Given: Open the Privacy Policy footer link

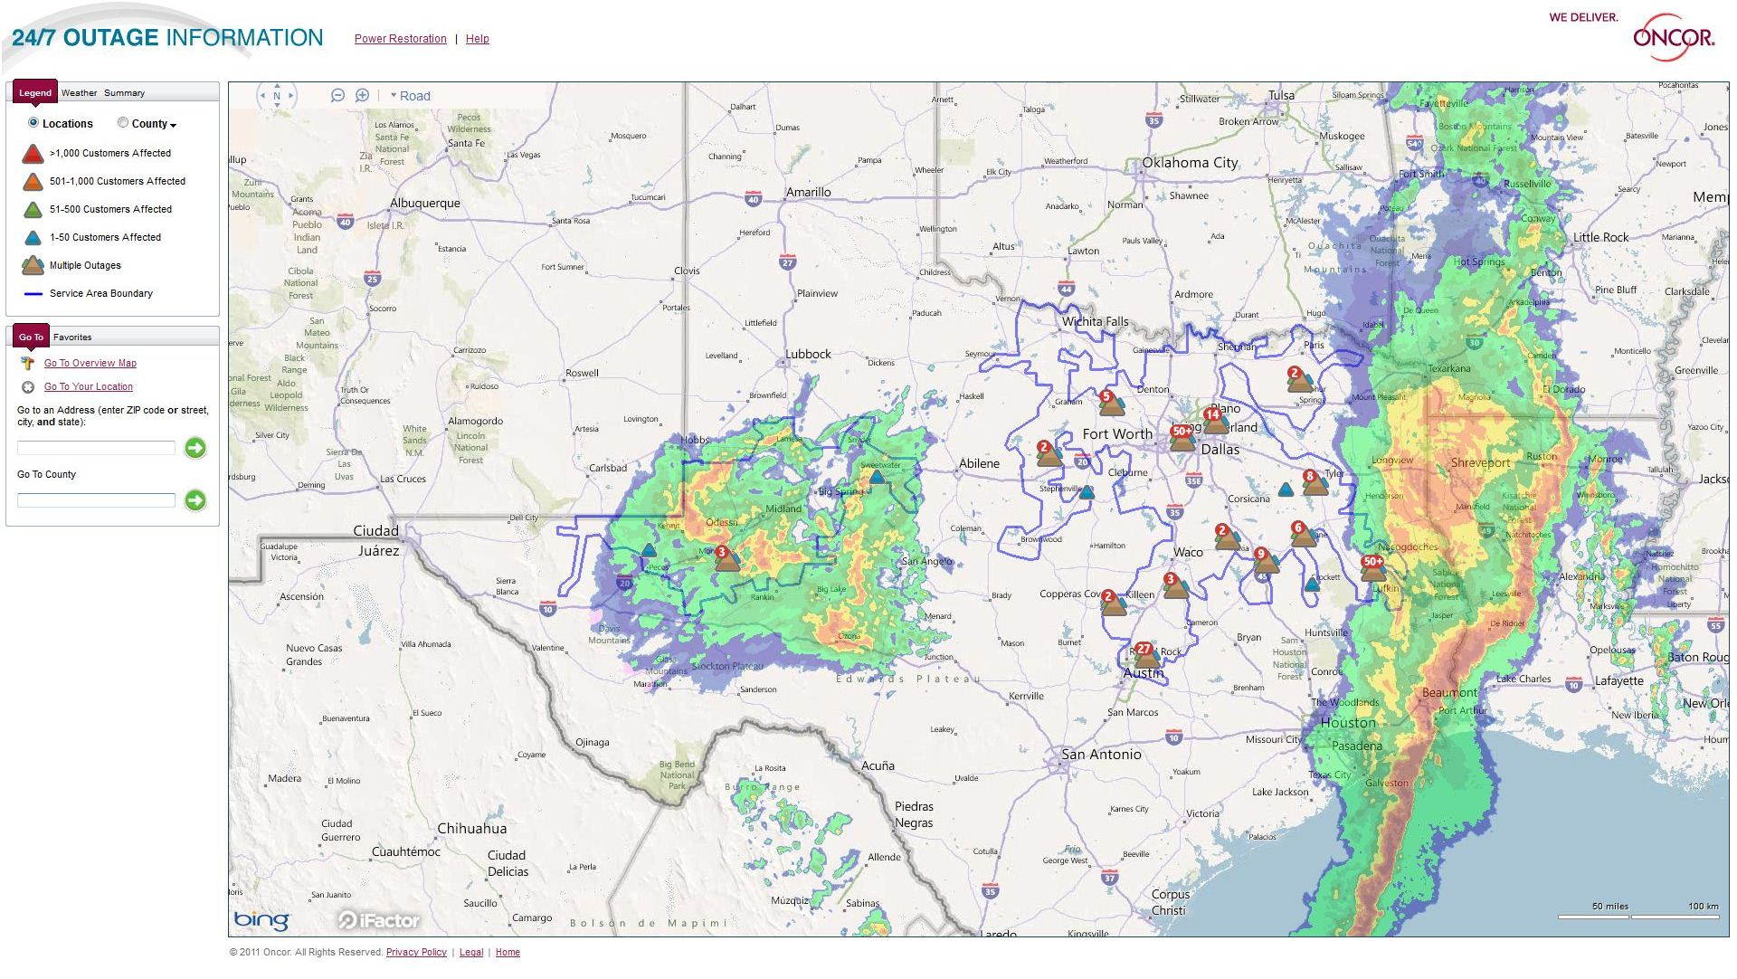Looking at the screenshot, I should coord(416,952).
